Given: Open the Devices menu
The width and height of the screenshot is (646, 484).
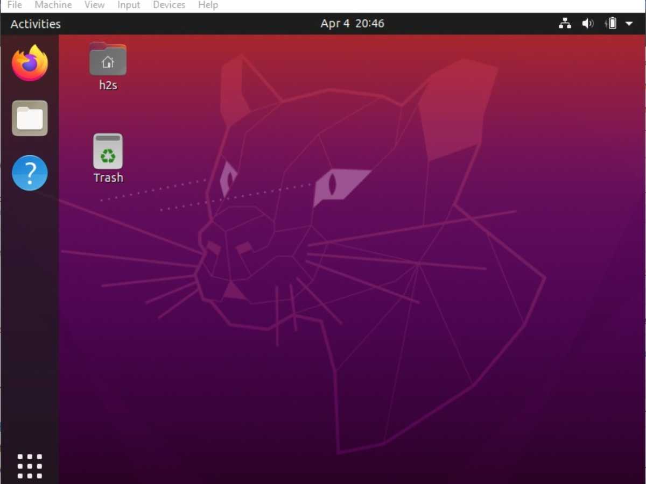Looking at the screenshot, I should (x=169, y=5).
